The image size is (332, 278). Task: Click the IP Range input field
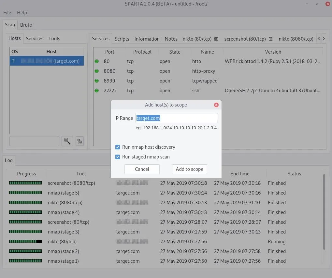pyautogui.click(x=176, y=118)
